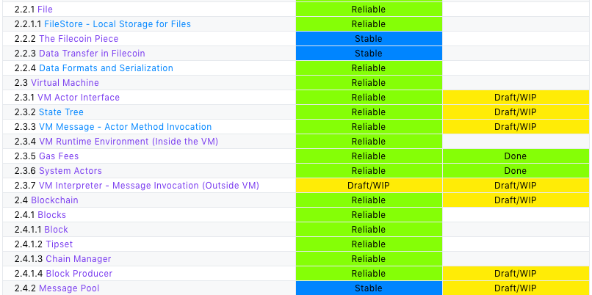Screen dimensions: 592x295
Task: Open the File section link
Action: pyautogui.click(x=46, y=10)
